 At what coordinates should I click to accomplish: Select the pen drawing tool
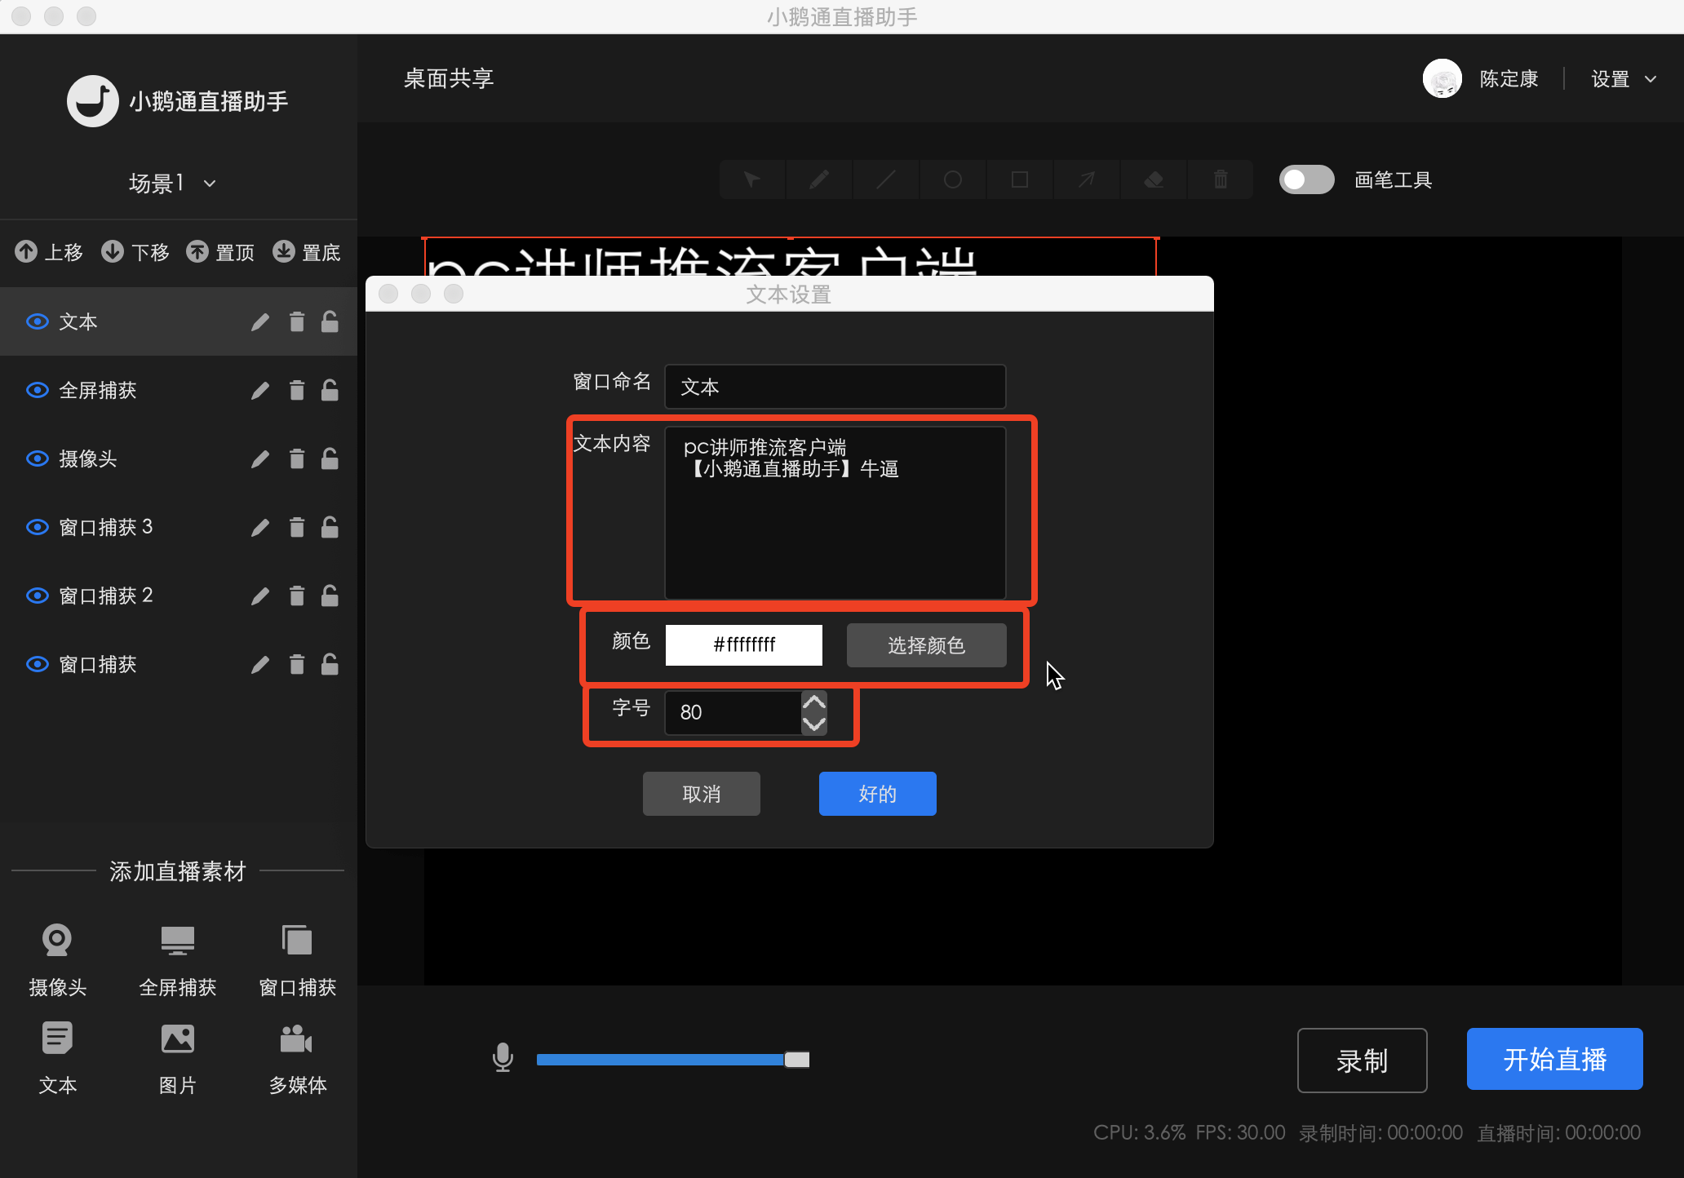(818, 179)
